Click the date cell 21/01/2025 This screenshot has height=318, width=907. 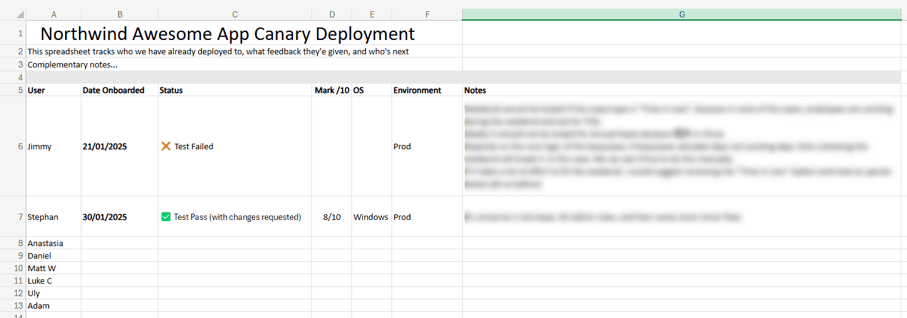point(105,146)
